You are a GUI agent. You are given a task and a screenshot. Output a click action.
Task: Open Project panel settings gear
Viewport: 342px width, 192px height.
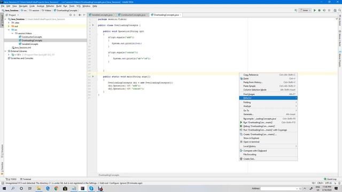click(80, 15)
